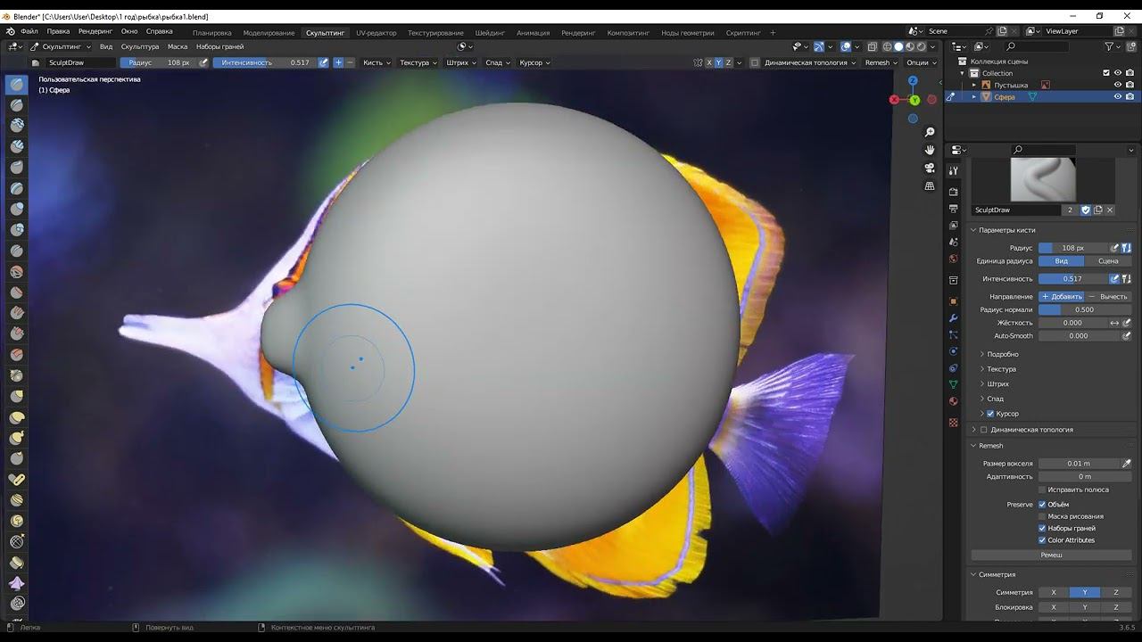Image resolution: width=1142 pixels, height=642 pixels.
Task: Uncheck Face Sets (Наборы граней) checkbox
Action: [1042, 528]
